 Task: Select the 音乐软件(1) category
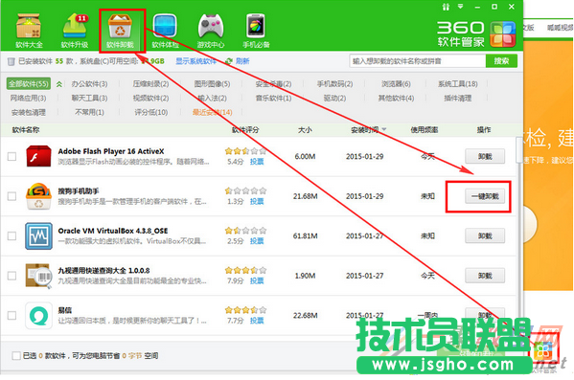[273, 98]
